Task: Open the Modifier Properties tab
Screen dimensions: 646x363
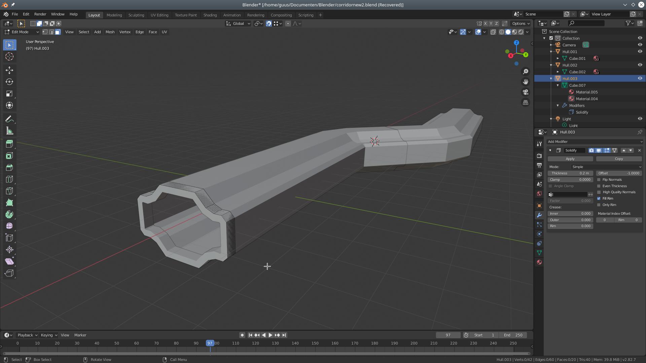Action: 539,215
